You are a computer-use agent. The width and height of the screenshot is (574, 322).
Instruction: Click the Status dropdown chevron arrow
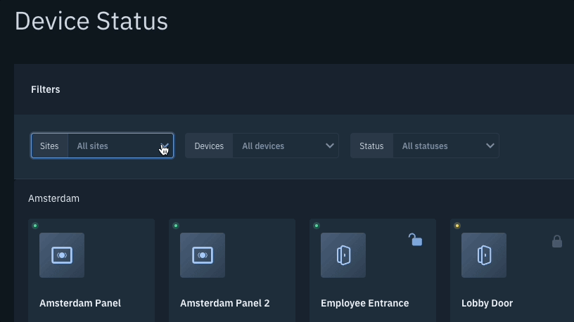(490, 146)
